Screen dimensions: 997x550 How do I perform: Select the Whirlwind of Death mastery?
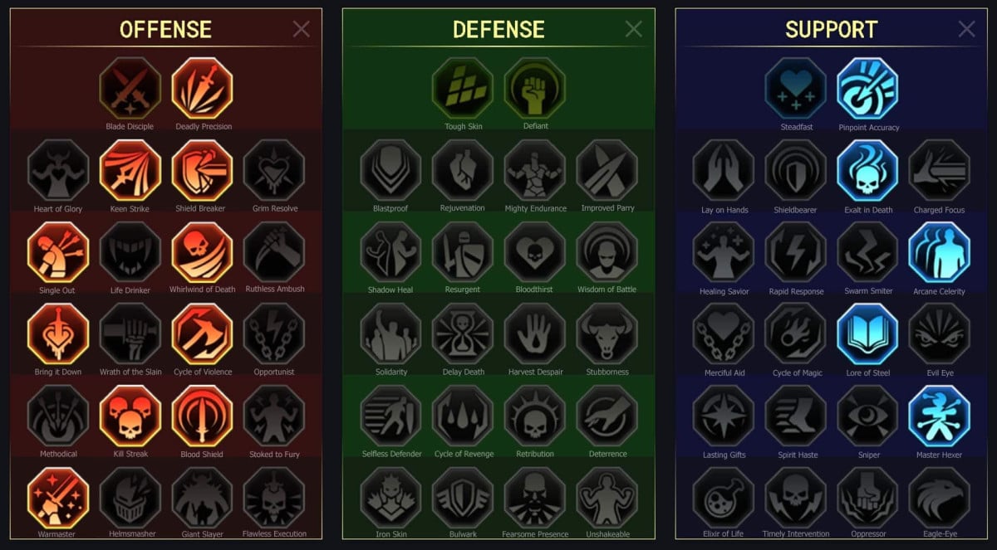point(203,251)
